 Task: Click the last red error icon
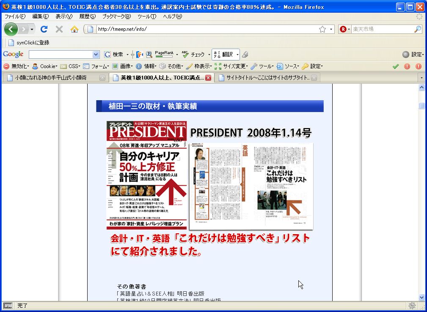pos(419,66)
